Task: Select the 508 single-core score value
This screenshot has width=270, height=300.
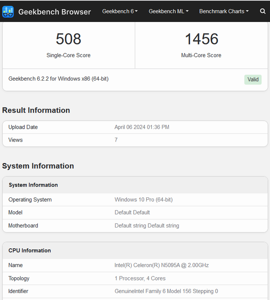Action: point(69,39)
